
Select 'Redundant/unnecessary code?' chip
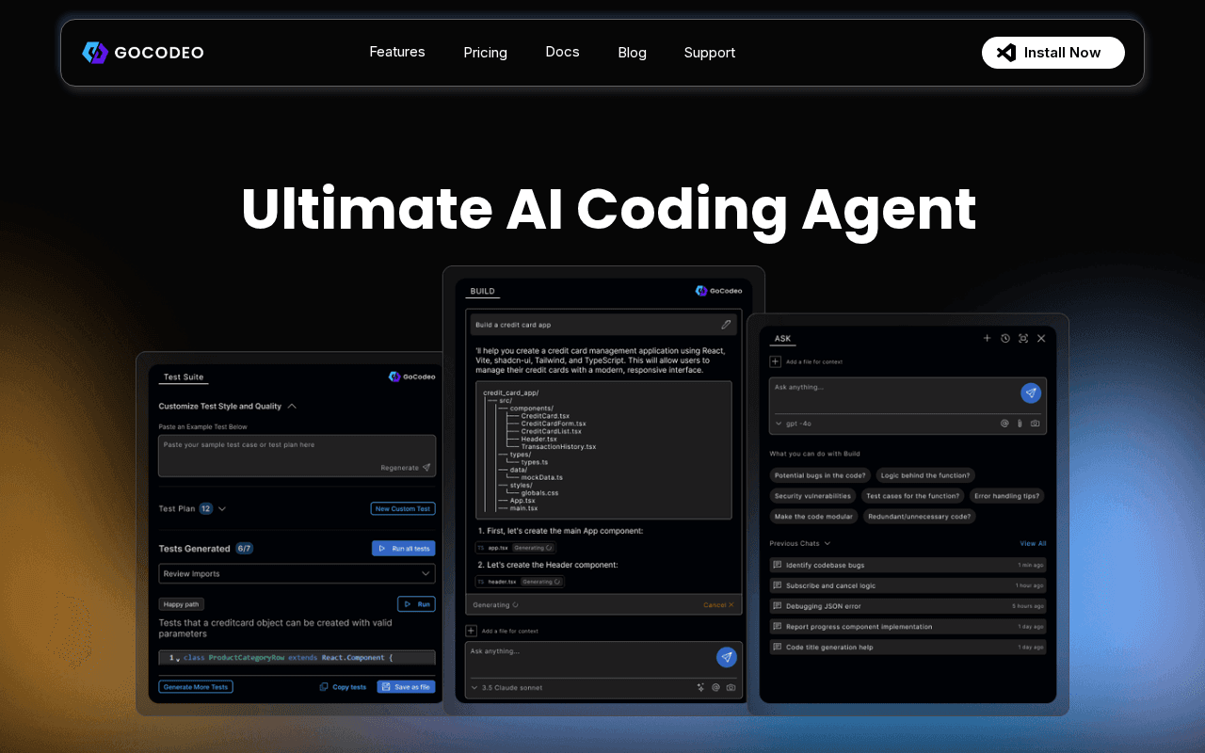[919, 517]
